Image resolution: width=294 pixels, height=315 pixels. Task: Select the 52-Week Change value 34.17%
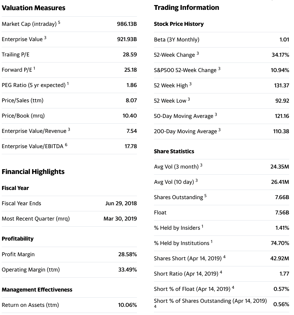coord(280,55)
